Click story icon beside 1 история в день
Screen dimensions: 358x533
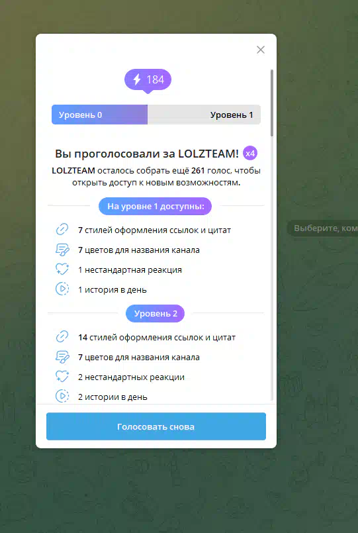tap(62, 289)
